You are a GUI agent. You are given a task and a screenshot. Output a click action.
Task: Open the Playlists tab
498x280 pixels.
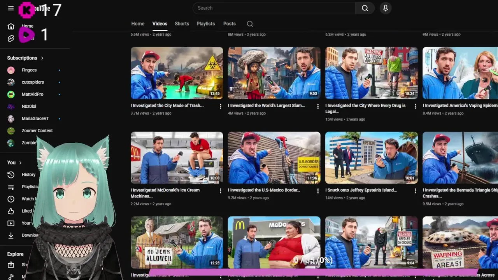(x=206, y=24)
